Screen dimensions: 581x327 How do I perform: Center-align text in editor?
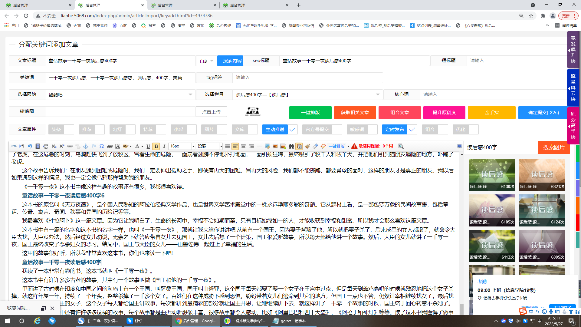[243, 146]
